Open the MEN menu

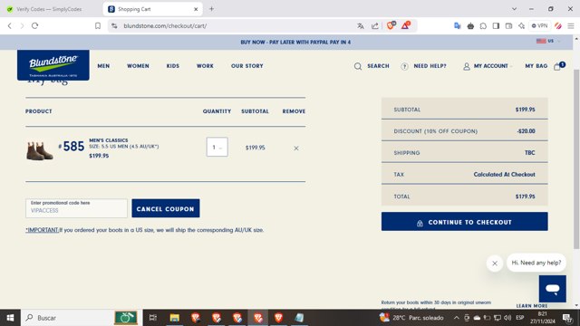pyautogui.click(x=103, y=66)
